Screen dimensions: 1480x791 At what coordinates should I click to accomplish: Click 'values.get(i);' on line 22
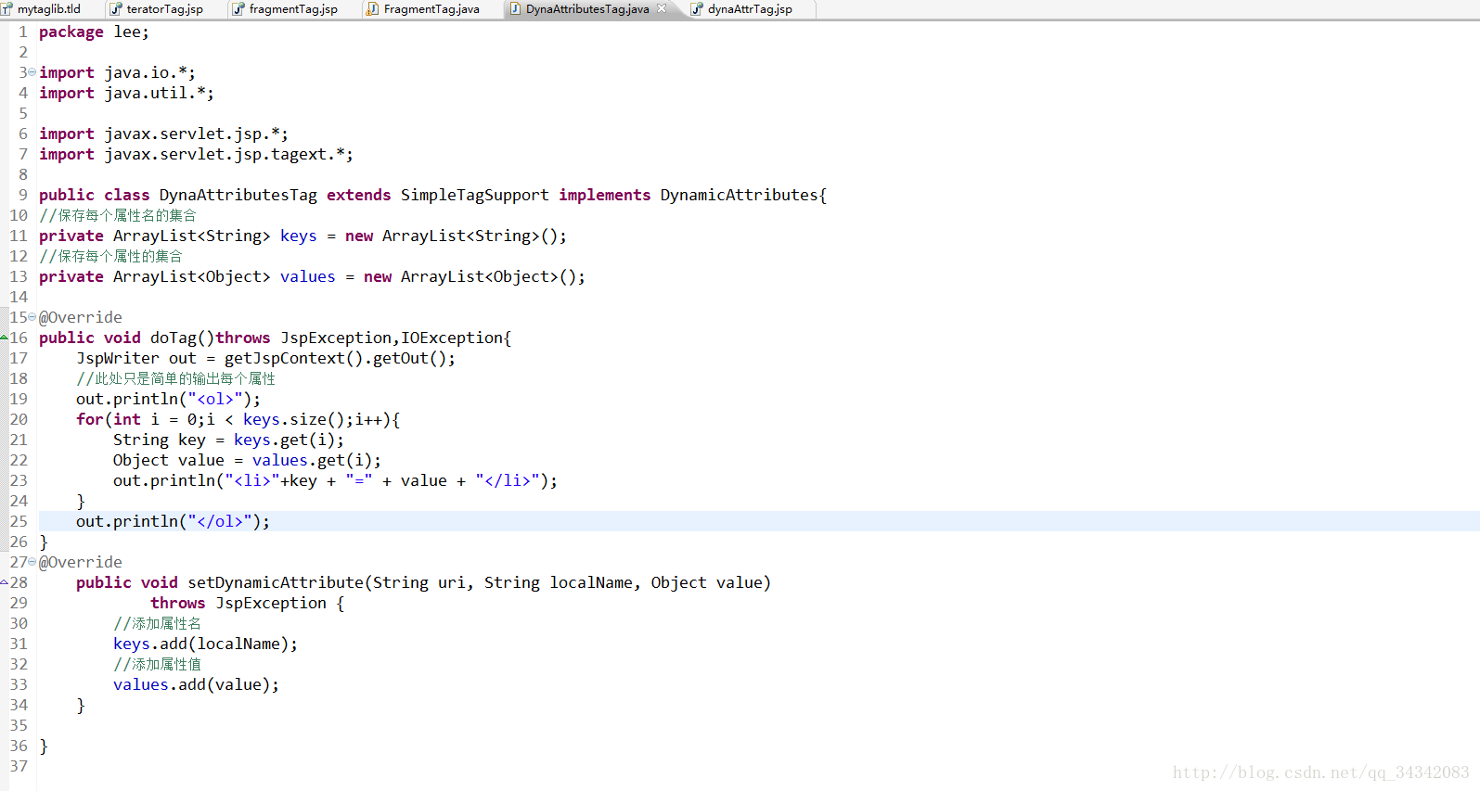pyautogui.click(x=317, y=460)
